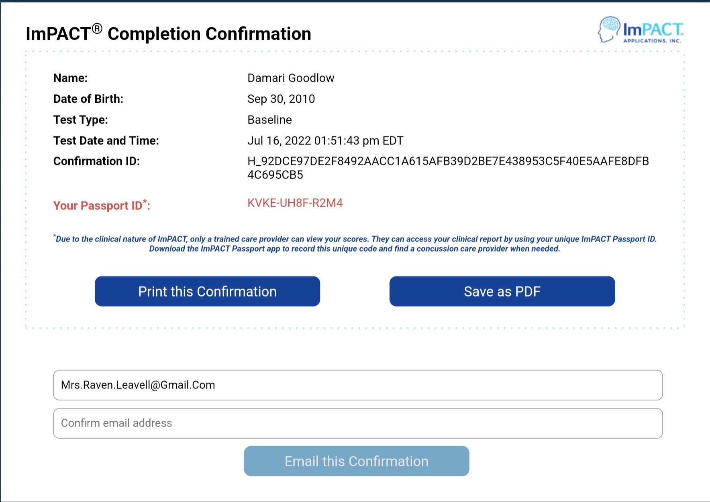
Task: Click the Confirmation ID value starting with H_92DCE
Action: pyautogui.click(x=447, y=161)
